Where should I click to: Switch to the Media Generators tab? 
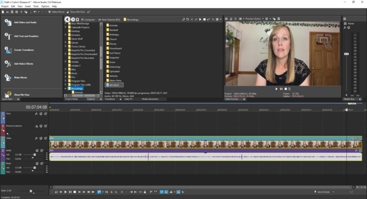click(150, 99)
